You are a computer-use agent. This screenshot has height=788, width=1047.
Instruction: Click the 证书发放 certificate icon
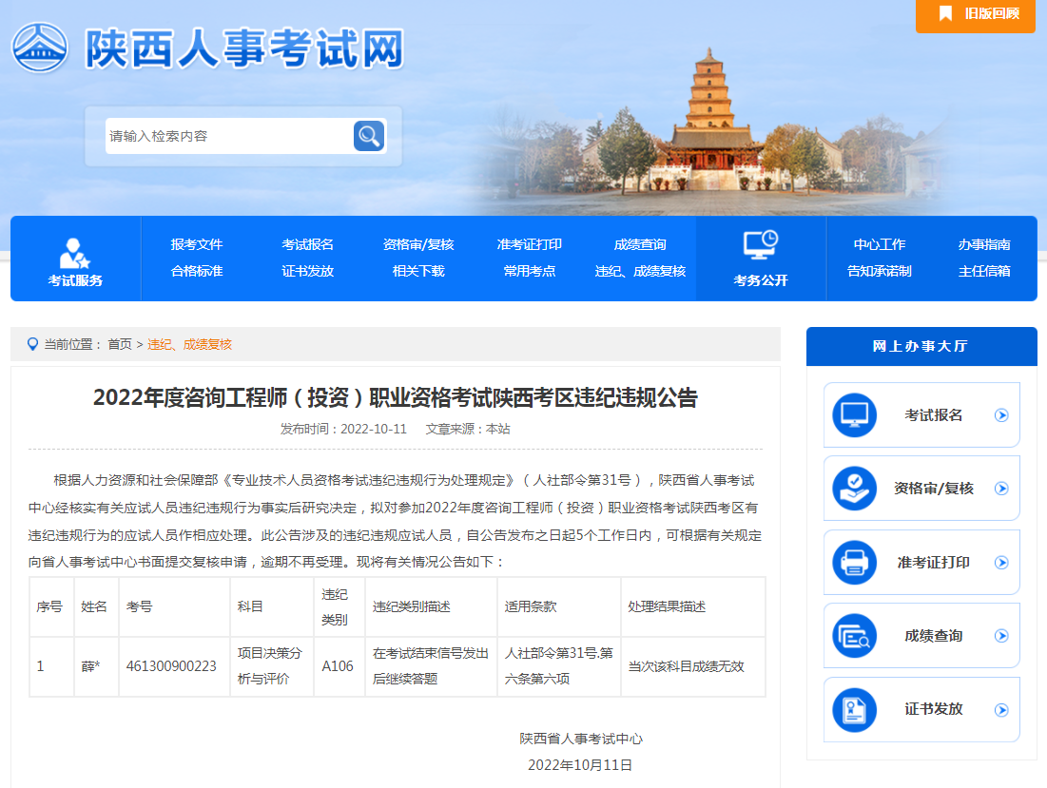[854, 709]
